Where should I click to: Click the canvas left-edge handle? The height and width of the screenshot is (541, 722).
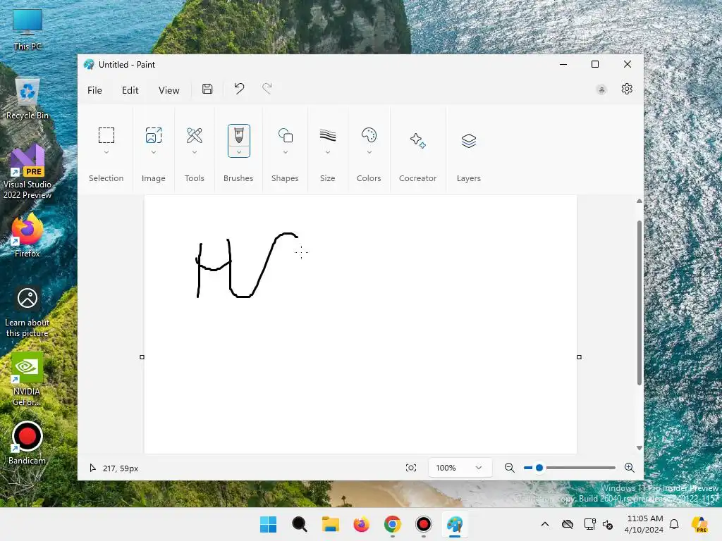click(x=142, y=357)
